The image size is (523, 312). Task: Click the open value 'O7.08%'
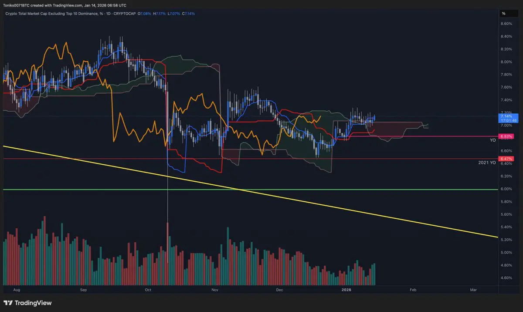pyautogui.click(x=144, y=14)
